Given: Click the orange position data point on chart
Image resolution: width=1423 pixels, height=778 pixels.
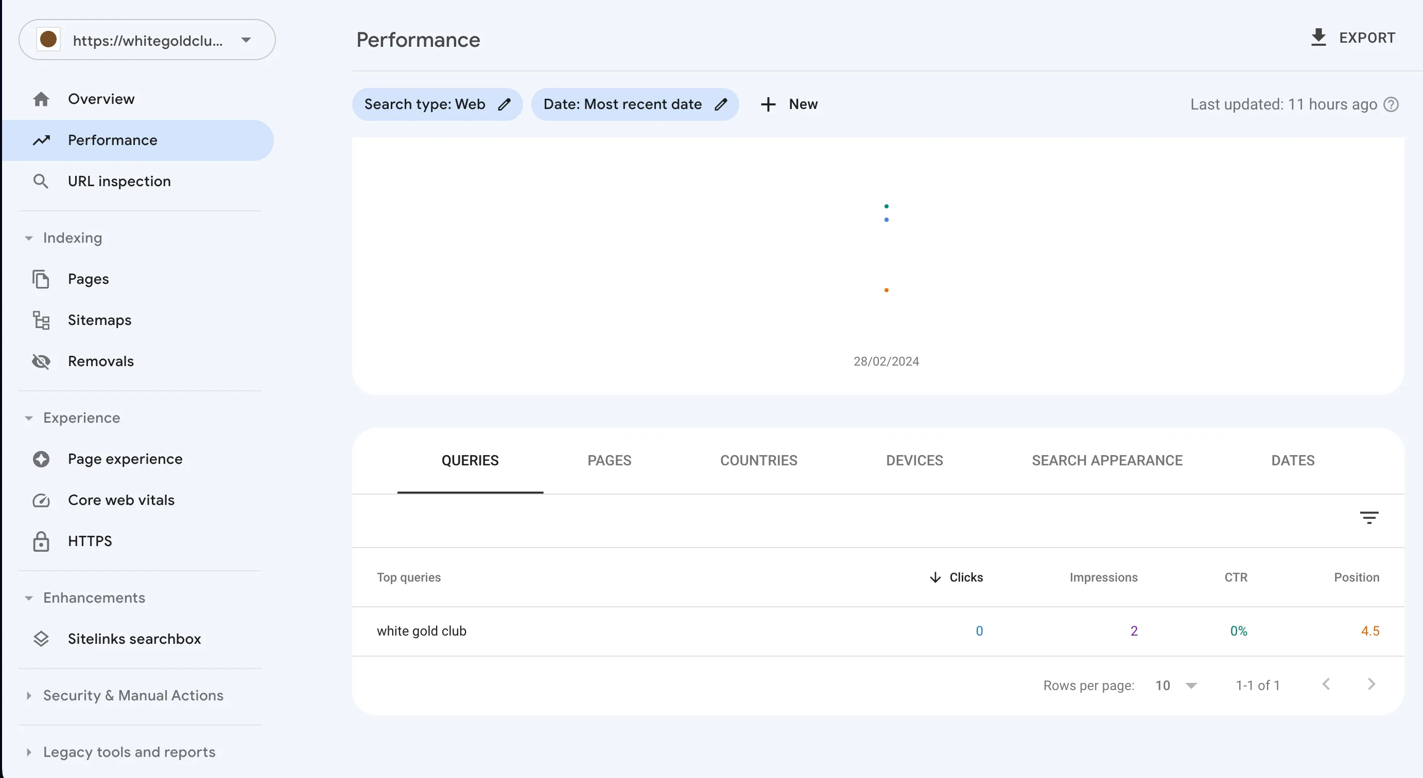Looking at the screenshot, I should 886,290.
